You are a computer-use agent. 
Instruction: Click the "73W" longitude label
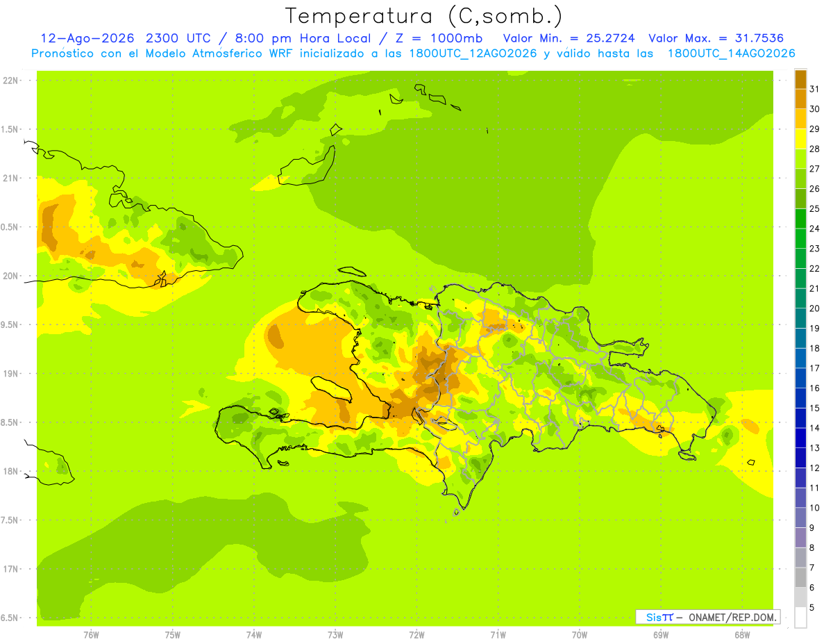coord(335,634)
